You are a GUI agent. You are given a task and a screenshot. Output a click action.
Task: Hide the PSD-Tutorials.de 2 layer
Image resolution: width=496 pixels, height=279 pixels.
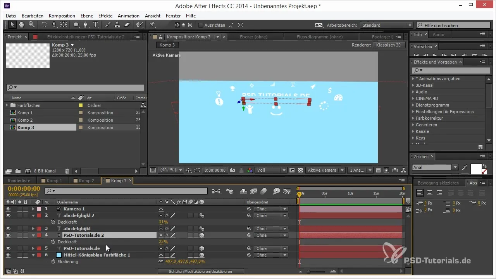click(x=8, y=235)
